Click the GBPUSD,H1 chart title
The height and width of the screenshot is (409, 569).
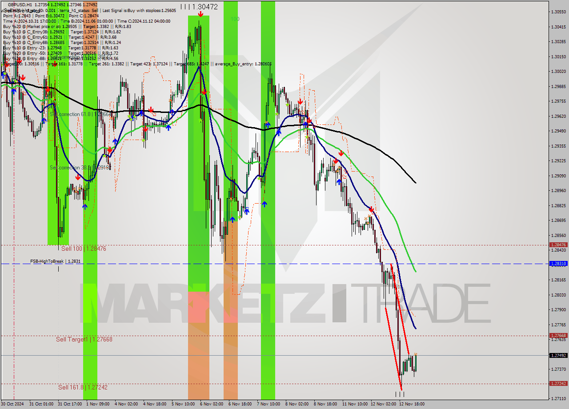pos(20,4)
